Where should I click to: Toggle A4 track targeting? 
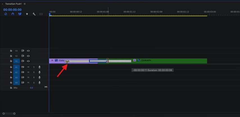(x=16, y=83)
